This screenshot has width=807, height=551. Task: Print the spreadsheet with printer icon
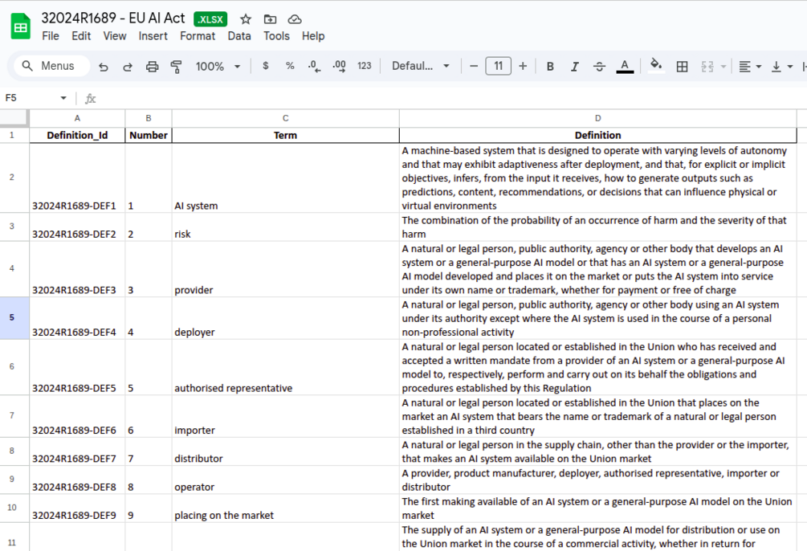pyautogui.click(x=152, y=67)
